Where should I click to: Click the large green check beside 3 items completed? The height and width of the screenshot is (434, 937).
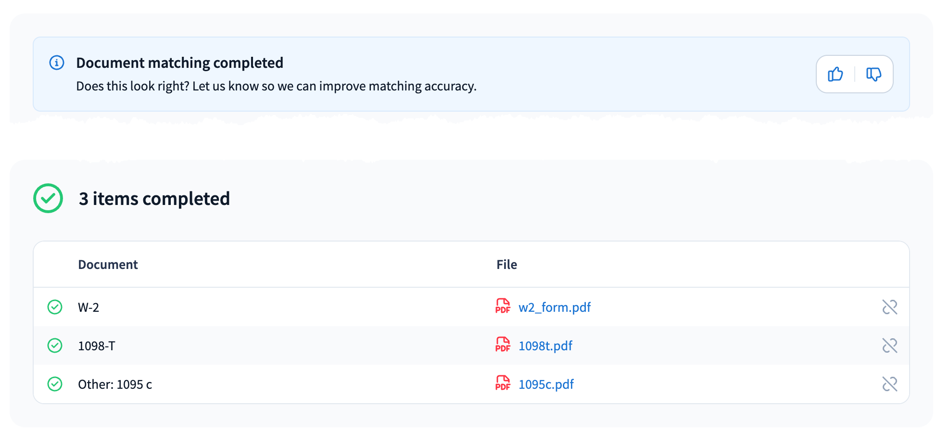point(48,198)
